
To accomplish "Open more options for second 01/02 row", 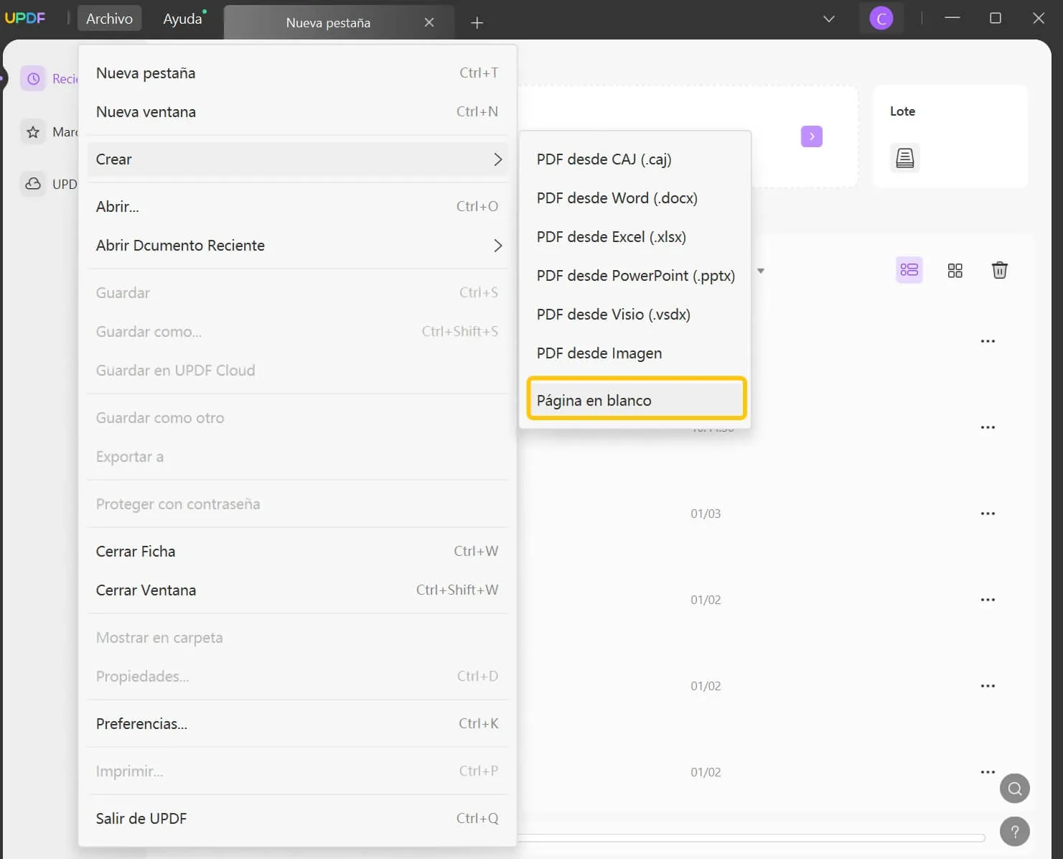I will (988, 686).
